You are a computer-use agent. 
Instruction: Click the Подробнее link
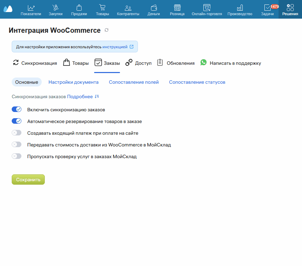tap(80, 96)
